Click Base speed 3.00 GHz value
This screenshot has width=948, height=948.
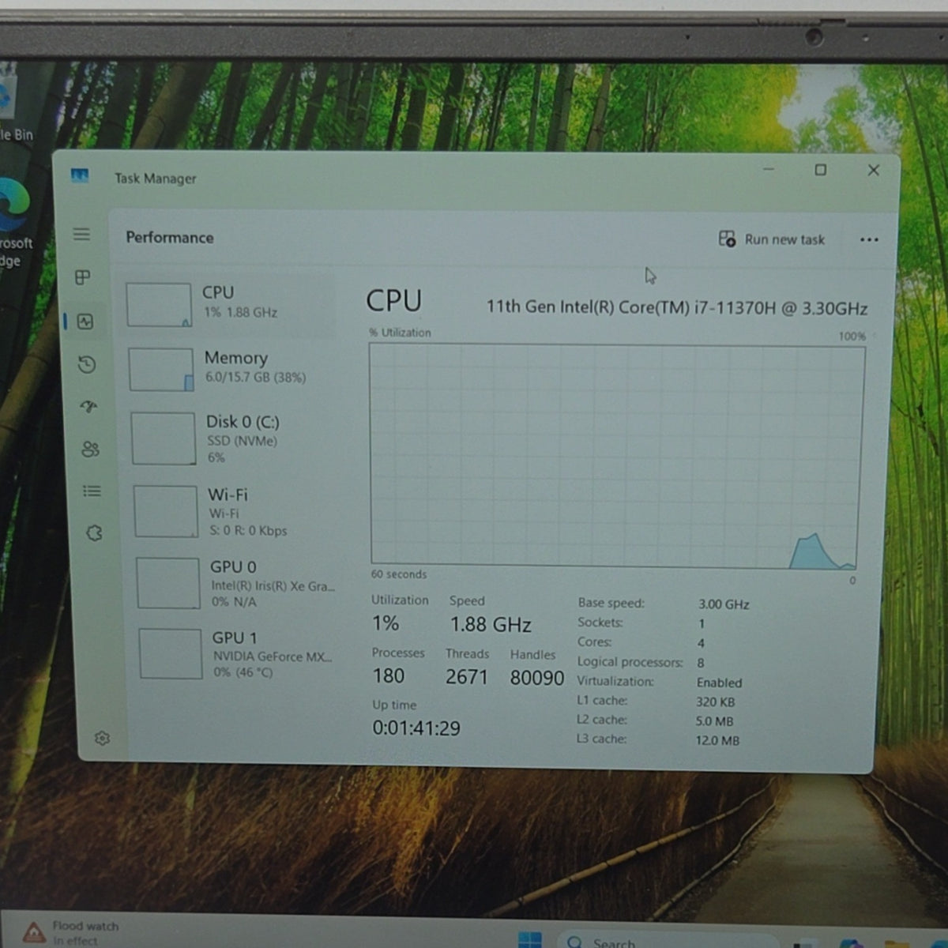pyautogui.click(x=724, y=604)
